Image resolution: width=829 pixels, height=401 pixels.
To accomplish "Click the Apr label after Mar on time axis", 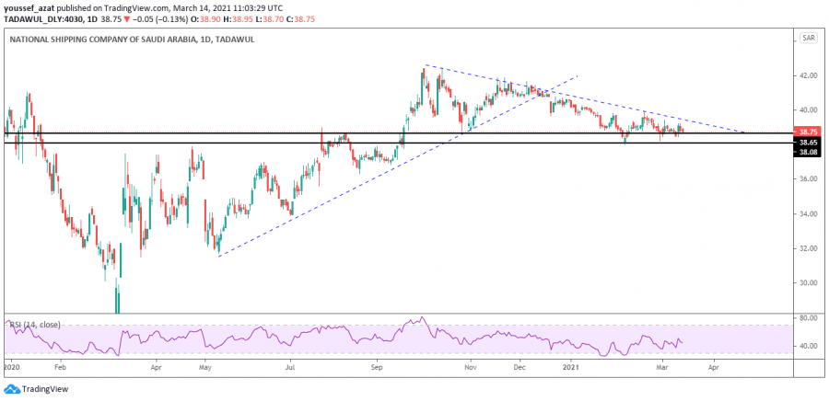I will point(712,366).
